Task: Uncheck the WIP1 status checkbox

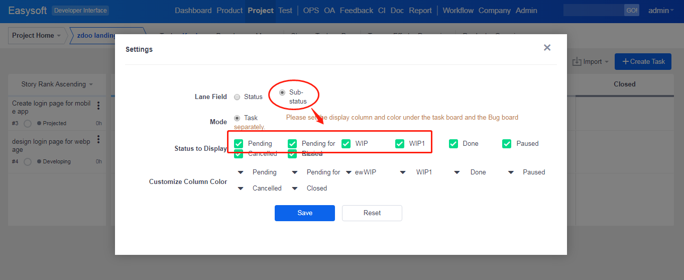Action: (400, 144)
